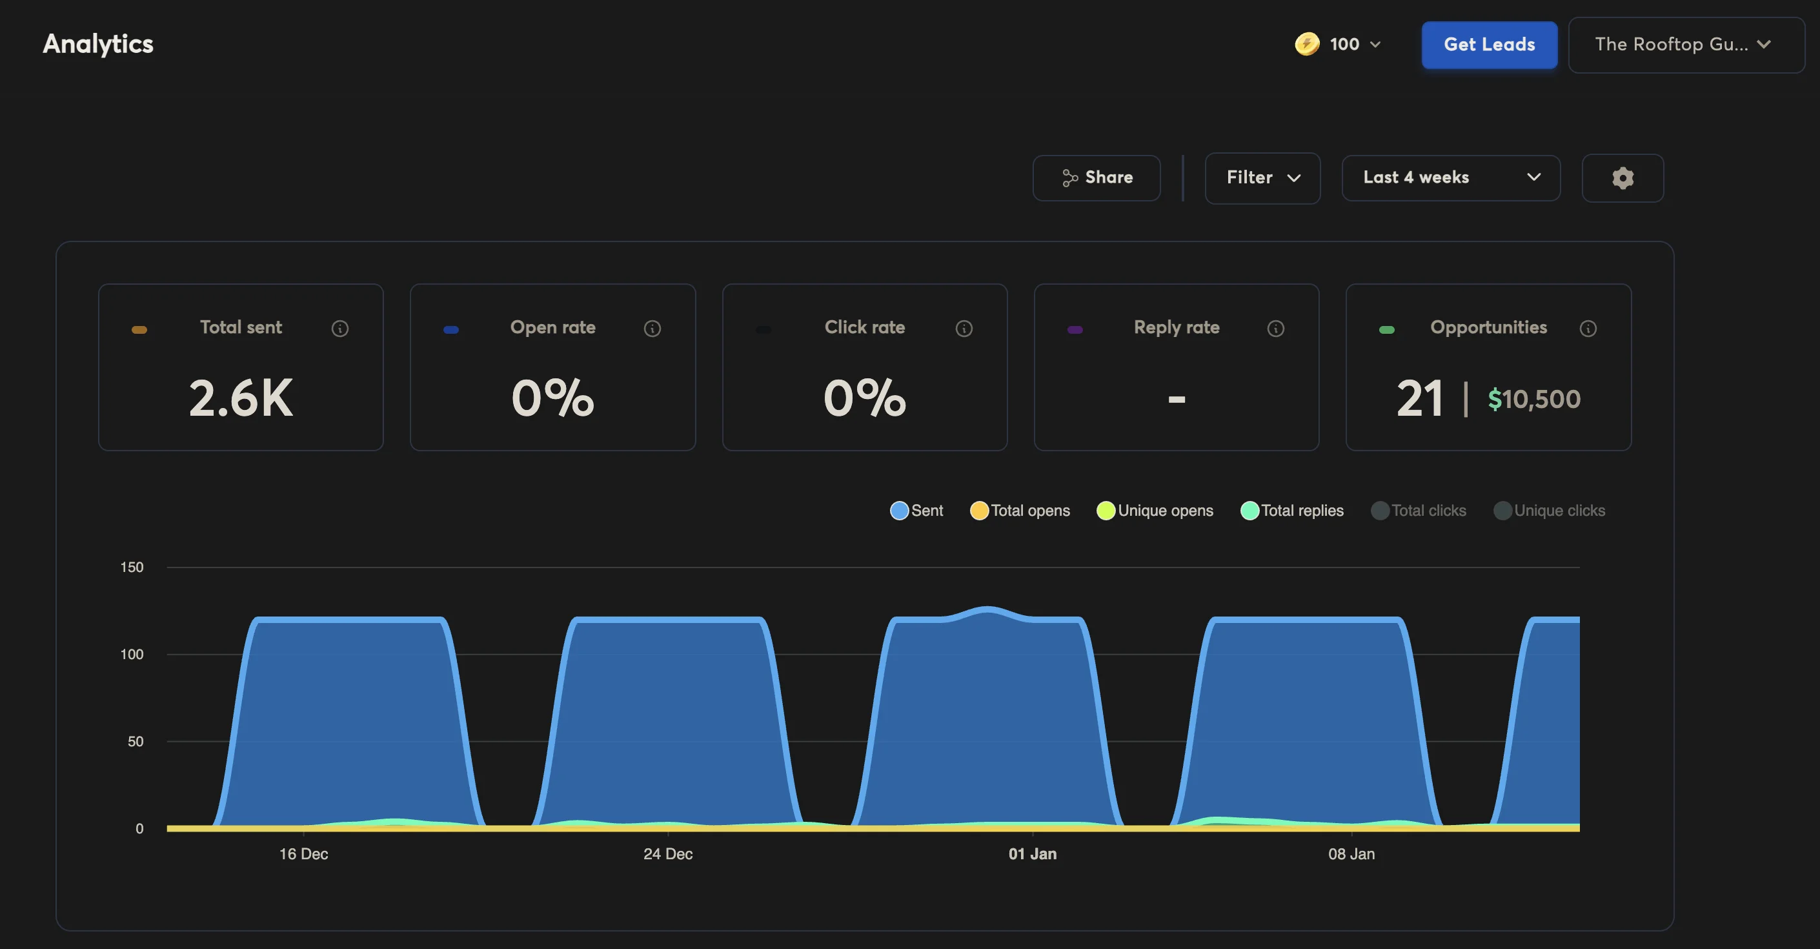
Task: Expand the 100 credits dropdown chevron
Action: tap(1375, 45)
